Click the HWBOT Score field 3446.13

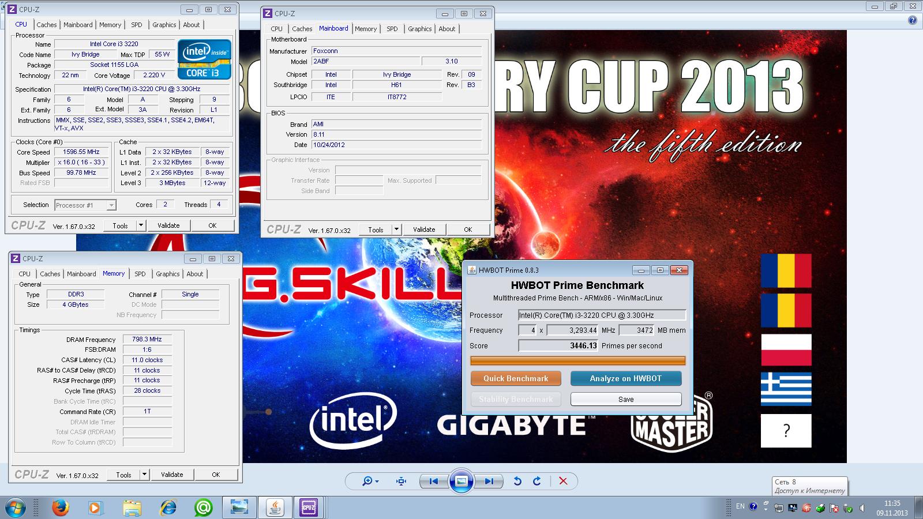(x=558, y=345)
